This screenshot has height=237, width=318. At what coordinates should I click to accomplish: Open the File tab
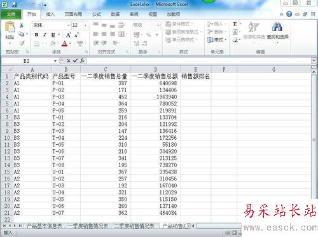click(11, 14)
